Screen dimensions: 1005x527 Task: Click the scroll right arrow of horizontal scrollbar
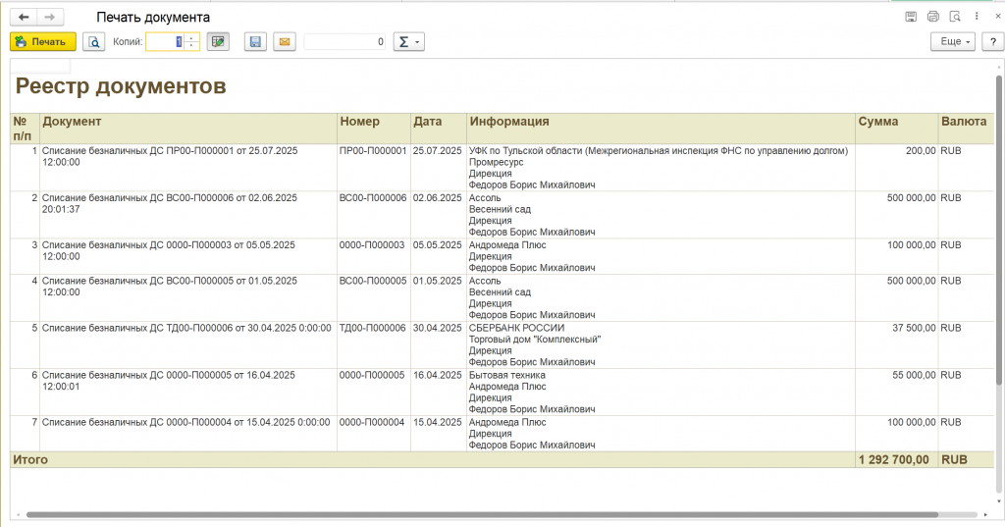(985, 515)
